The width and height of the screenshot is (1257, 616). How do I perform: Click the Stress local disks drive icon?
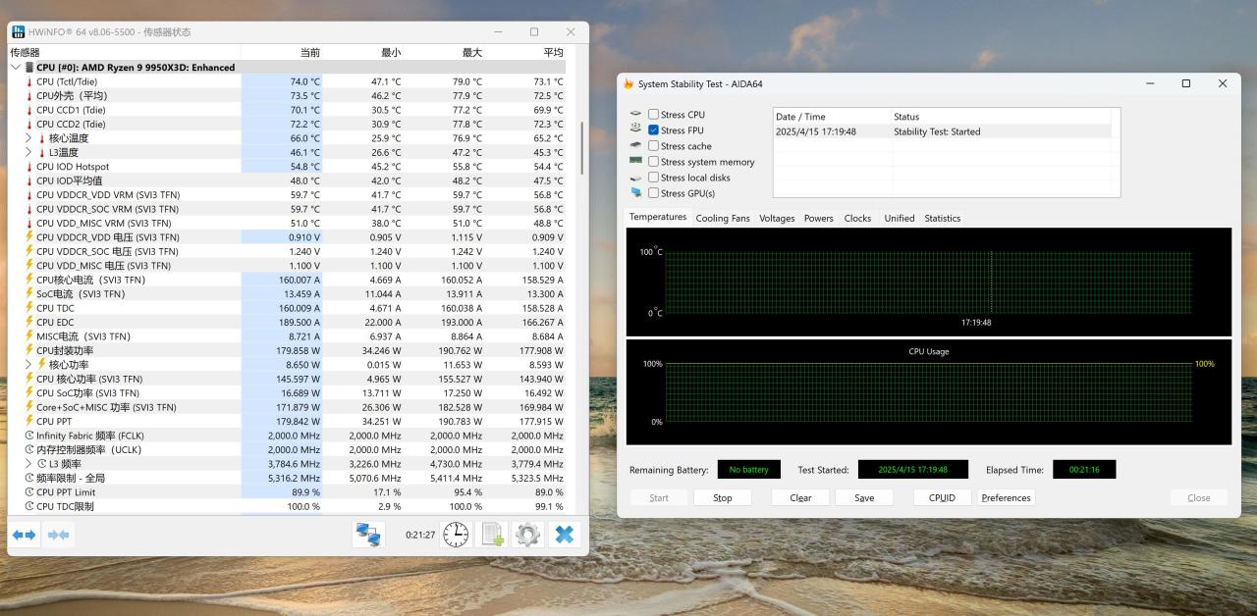[x=635, y=178]
